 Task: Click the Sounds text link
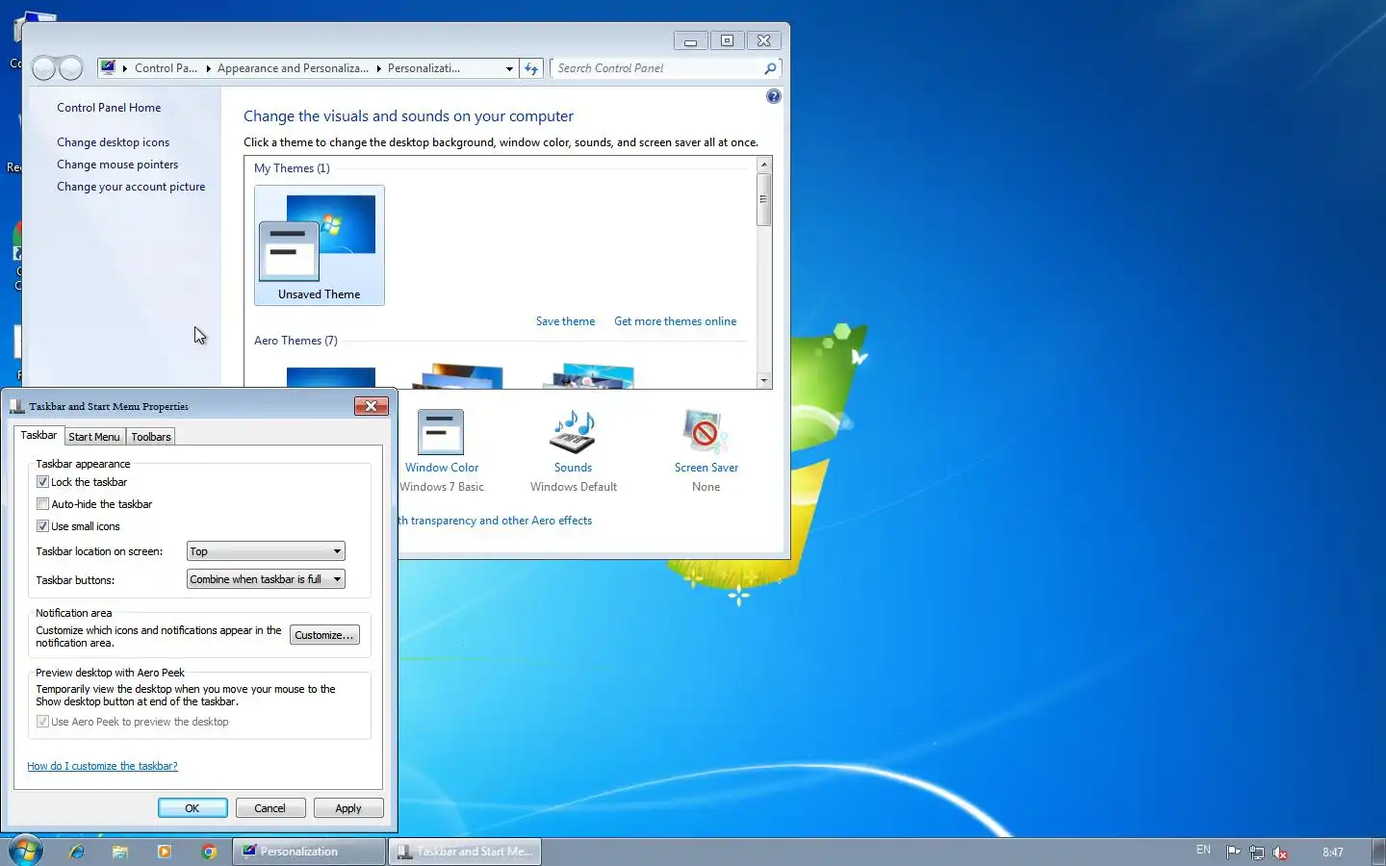(573, 468)
